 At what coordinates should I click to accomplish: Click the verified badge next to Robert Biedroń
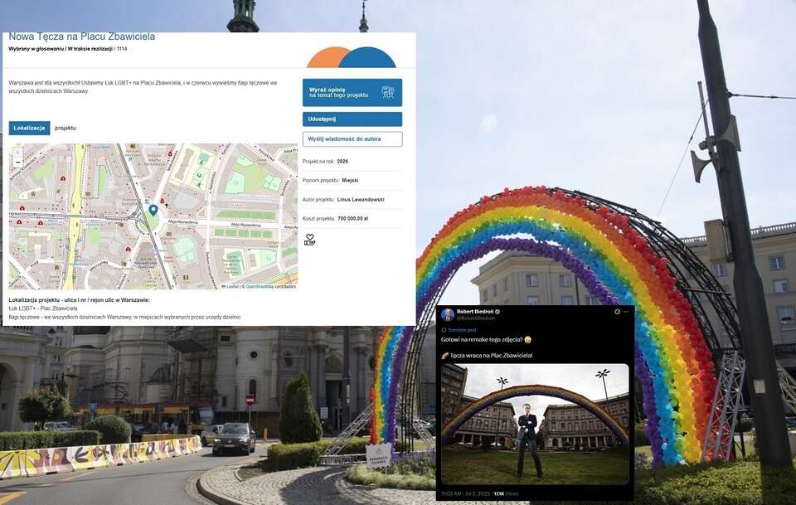tap(498, 312)
